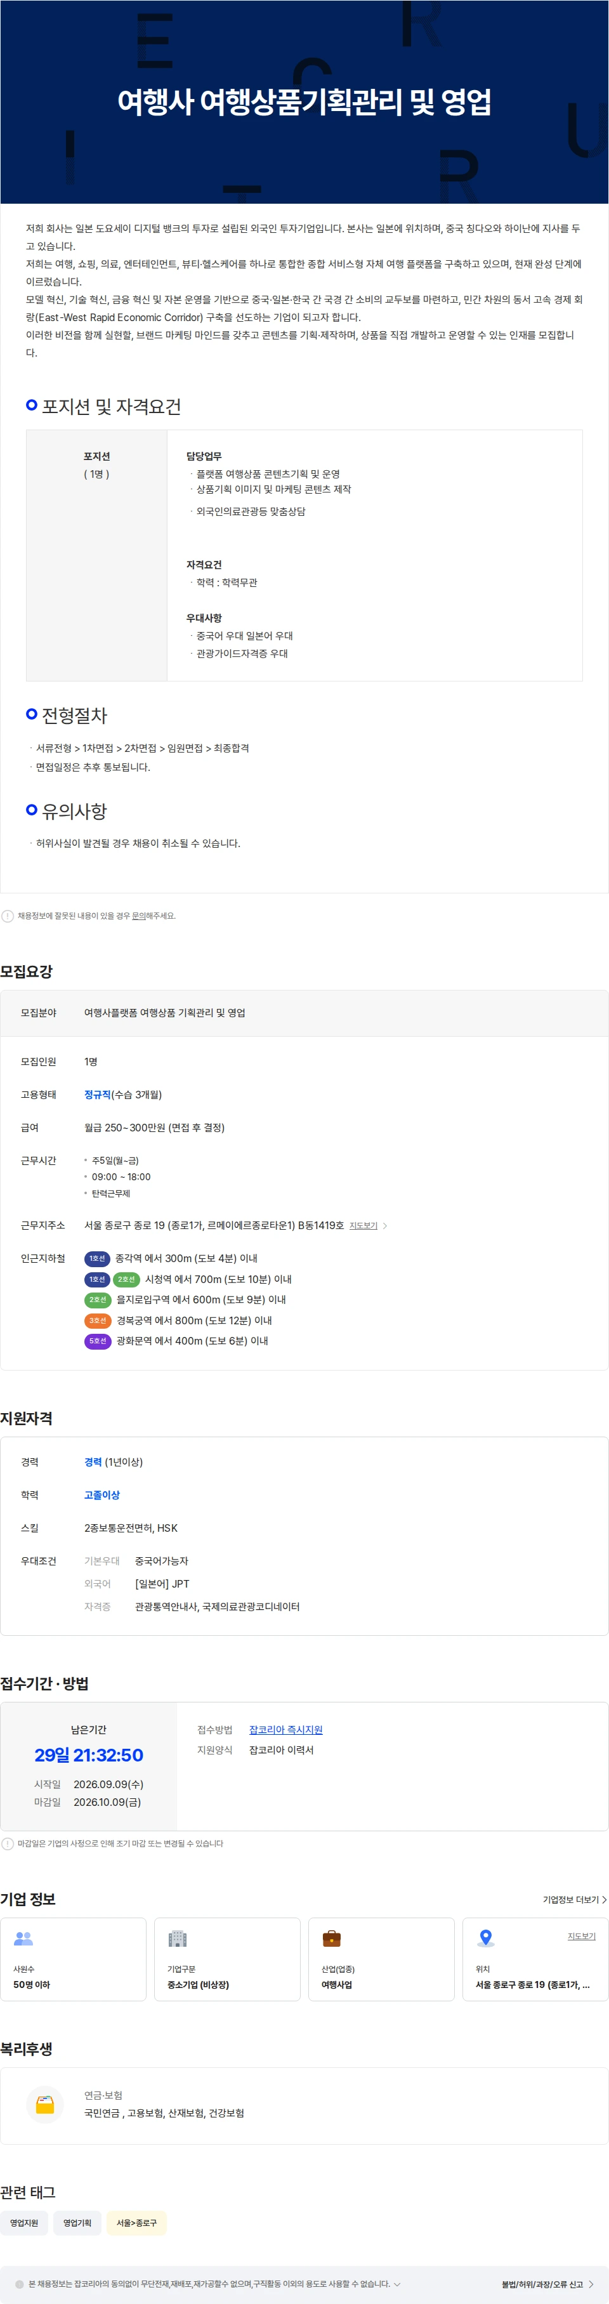609x2304 pixels.
Task: Click the info icon beside 마감일은 기업의 사정으로
Action: click(8, 1843)
